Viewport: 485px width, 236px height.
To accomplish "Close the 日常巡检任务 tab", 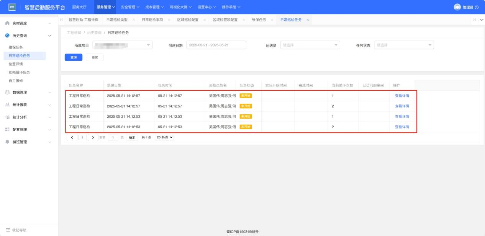I will 308,20.
